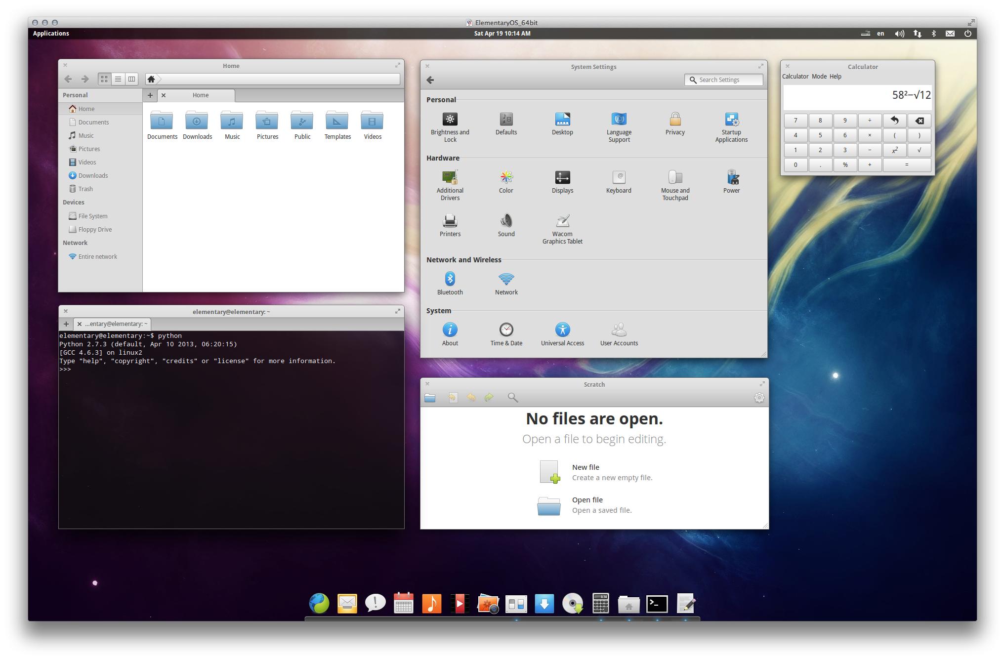Open the Mode menu in Calculator
Screen dimensions: 1005x660
(x=819, y=77)
